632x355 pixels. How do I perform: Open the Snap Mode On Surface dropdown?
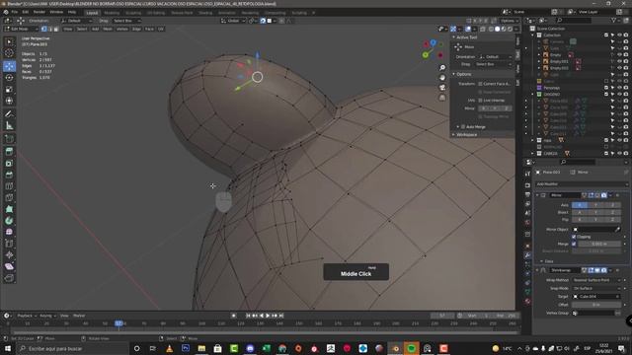pyautogui.click(x=596, y=288)
